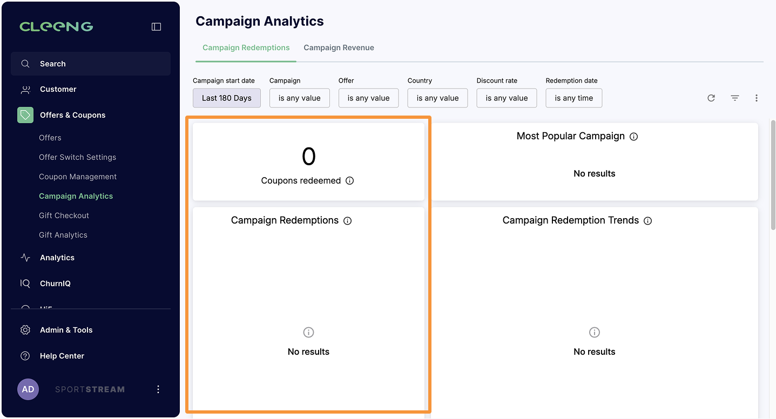Switch to the Campaign Redemptions tab
Screen dimensions: 776x419
[246, 48]
